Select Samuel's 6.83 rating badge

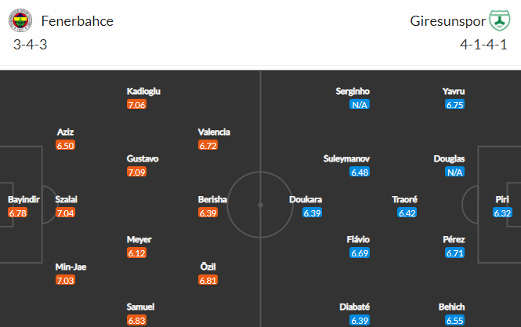tap(136, 321)
